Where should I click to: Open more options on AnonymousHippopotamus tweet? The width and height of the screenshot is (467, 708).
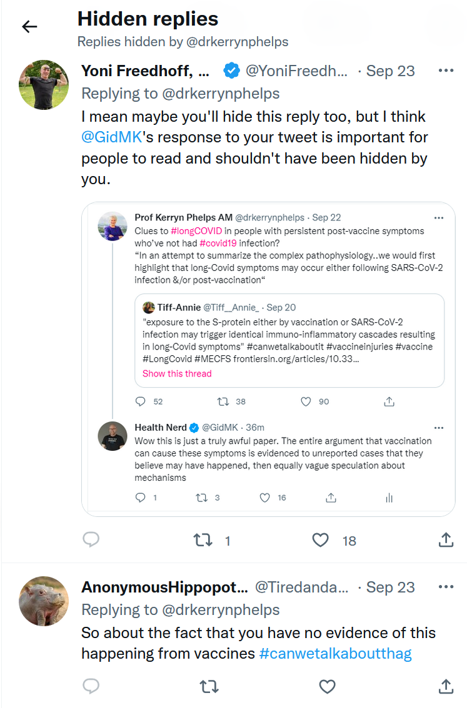(446, 588)
